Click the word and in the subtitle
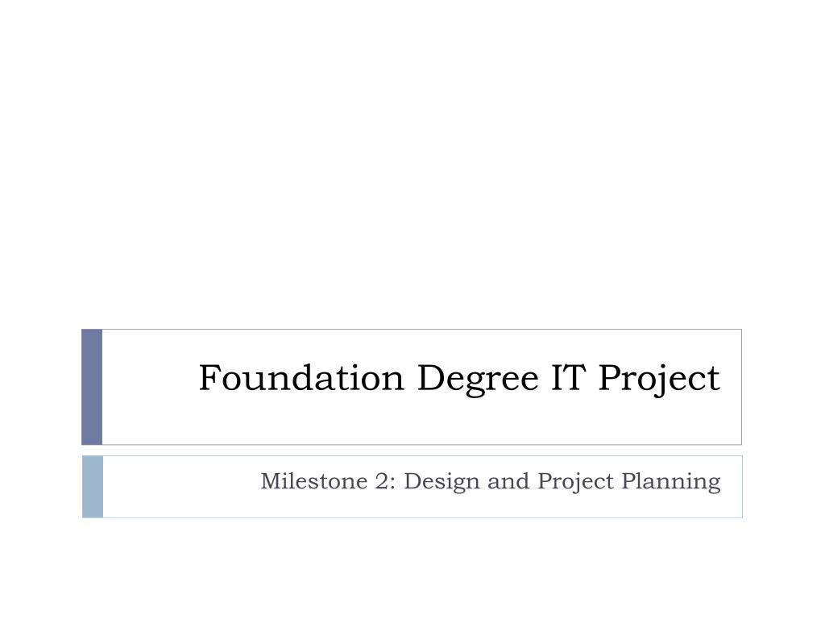 508,481
